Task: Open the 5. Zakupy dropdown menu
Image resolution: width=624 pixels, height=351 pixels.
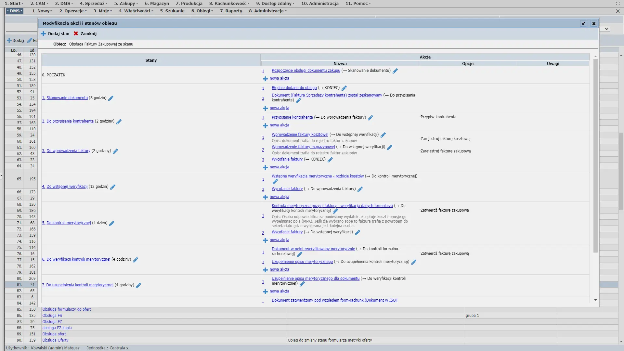Action: 126,4
